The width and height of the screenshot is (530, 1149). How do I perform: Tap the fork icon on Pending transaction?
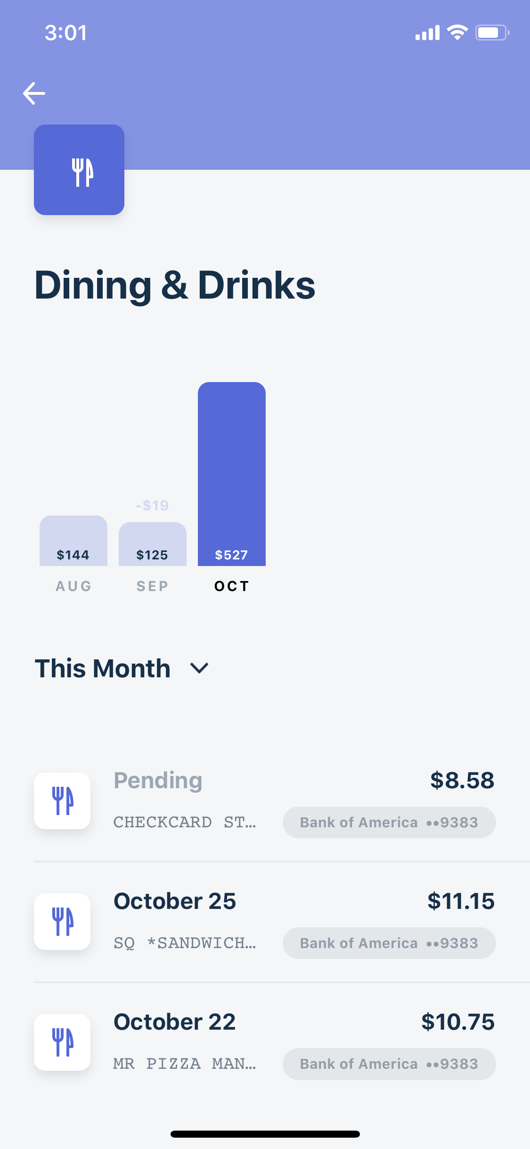pos(62,801)
